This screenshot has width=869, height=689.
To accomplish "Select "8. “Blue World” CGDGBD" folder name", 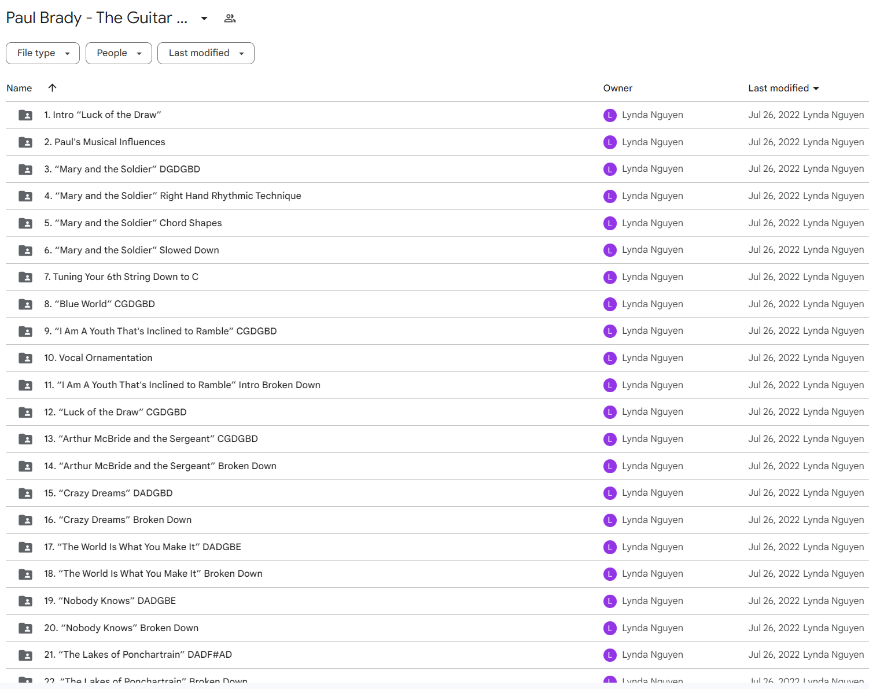I will (x=100, y=304).
